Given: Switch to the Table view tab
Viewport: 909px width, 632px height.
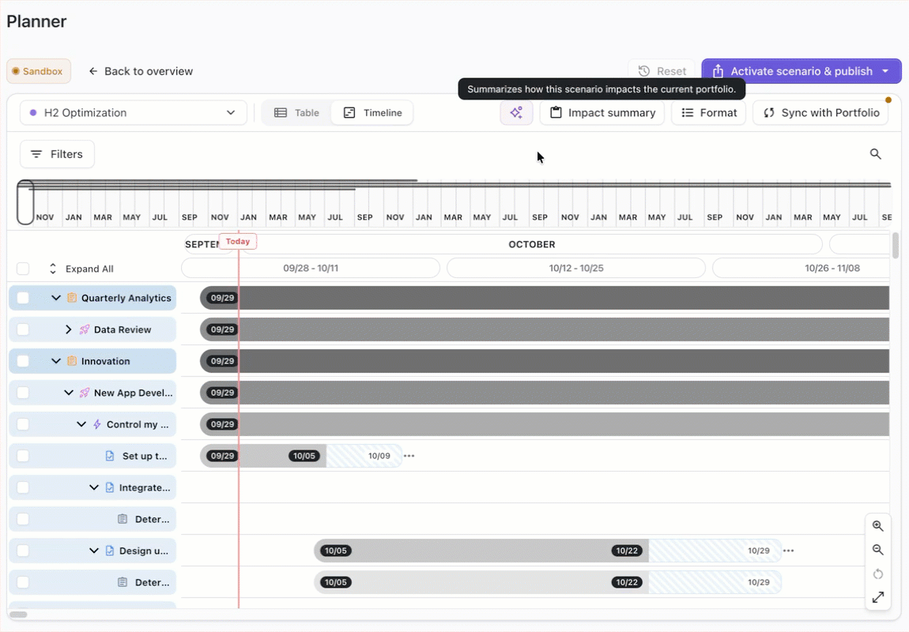Looking at the screenshot, I should [297, 112].
